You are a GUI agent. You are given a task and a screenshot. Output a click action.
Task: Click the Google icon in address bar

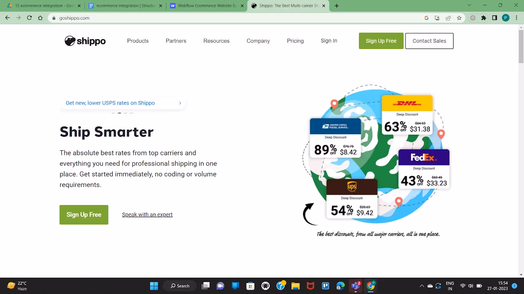click(426, 18)
